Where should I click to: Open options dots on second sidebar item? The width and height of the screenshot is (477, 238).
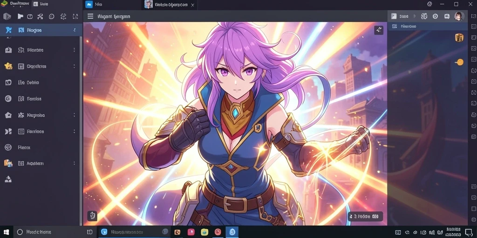click(x=74, y=50)
